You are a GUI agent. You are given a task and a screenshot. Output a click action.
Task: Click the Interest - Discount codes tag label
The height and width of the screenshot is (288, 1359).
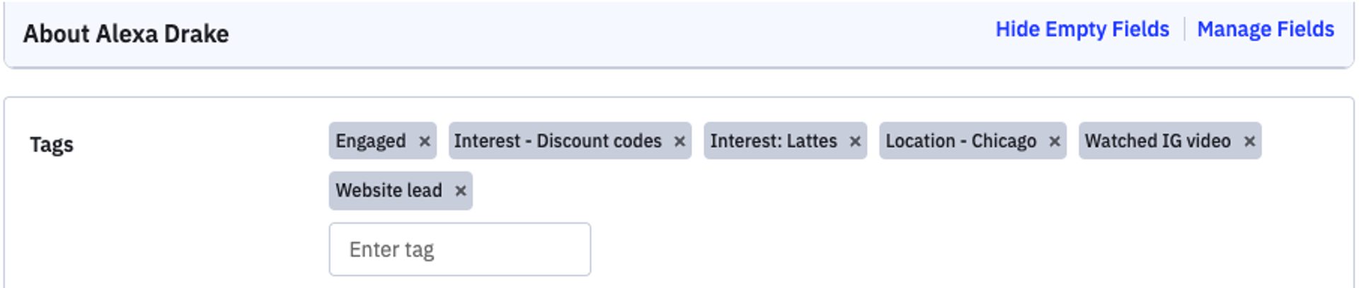(558, 142)
